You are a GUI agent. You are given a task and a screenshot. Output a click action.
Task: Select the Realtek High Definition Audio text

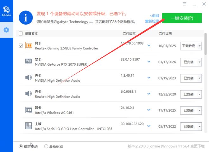click(x=58, y=96)
